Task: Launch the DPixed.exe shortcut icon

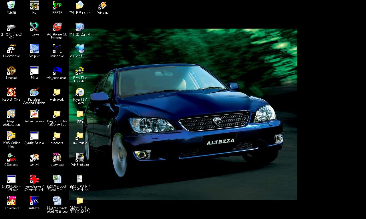Action: point(11,201)
